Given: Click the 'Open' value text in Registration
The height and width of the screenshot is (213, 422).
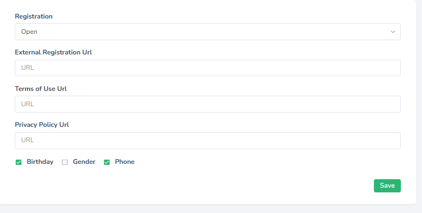Looking at the screenshot, I should tap(29, 32).
